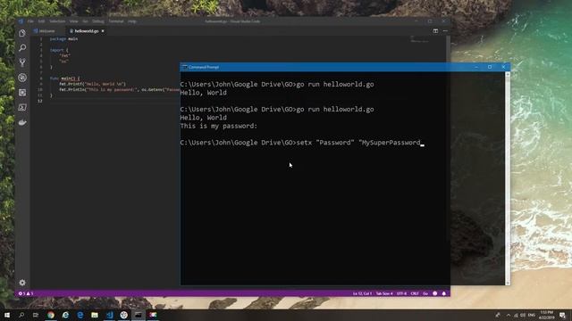Viewport: 572px width, 321px height.
Task: Open the ENG language selector
Action: point(532,315)
